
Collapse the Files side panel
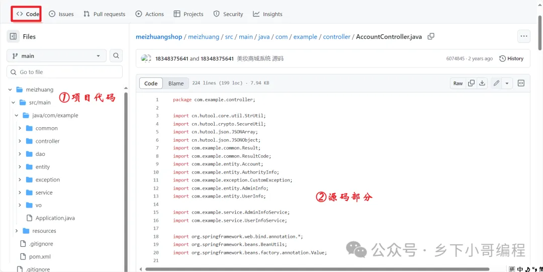(13, 36)
